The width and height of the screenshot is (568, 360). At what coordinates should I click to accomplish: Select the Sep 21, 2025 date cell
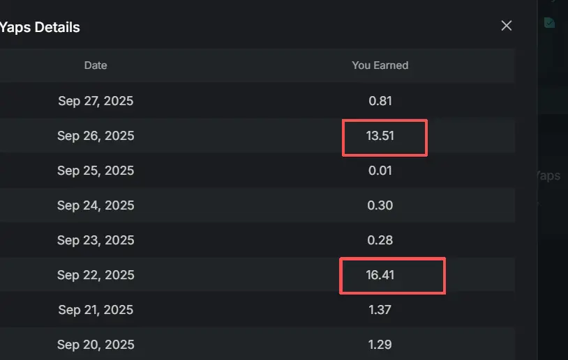point(96,310)
